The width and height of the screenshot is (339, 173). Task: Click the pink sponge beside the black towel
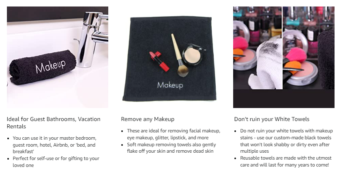(296, 54)
